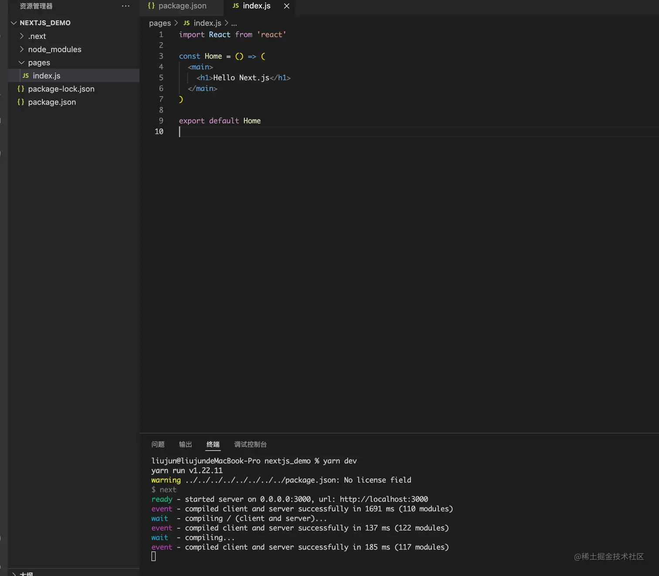Click the Home identifier on line 3
Screen dimensions: 659x576
(x=213, y=56)
